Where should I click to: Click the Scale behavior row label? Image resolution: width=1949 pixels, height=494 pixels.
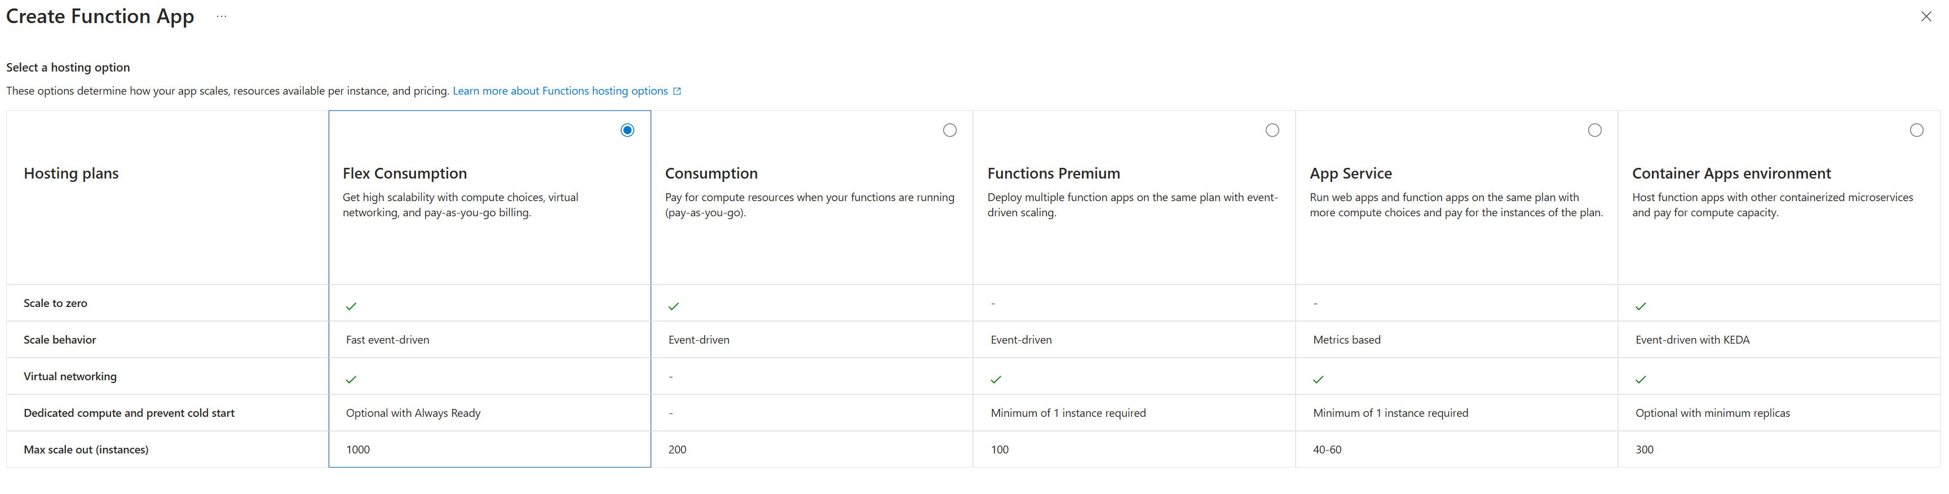[60, 340]
